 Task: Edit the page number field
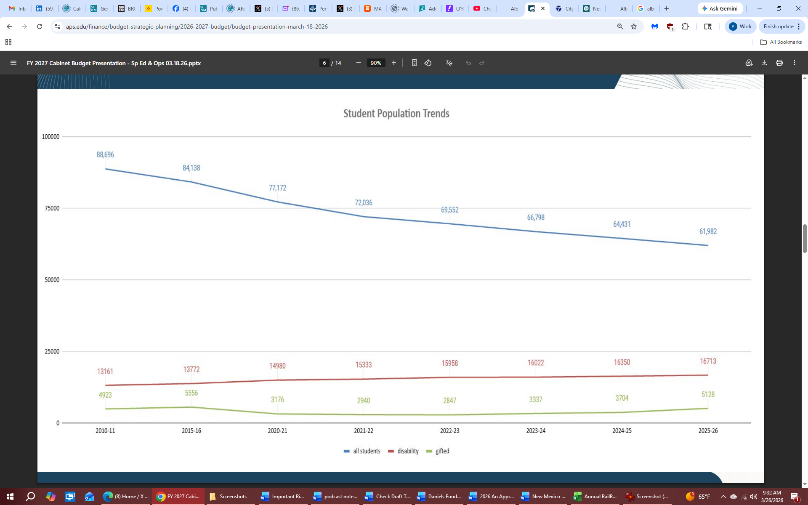pos(324,63)
